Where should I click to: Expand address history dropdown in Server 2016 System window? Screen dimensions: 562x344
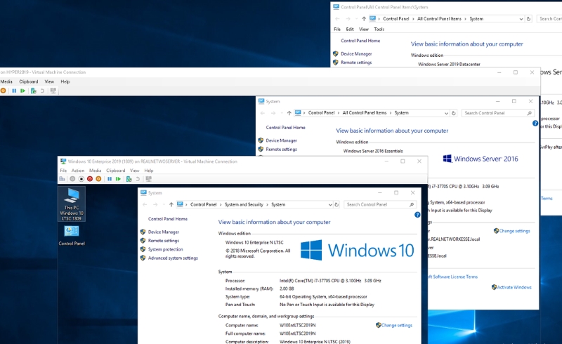point(446,113)
